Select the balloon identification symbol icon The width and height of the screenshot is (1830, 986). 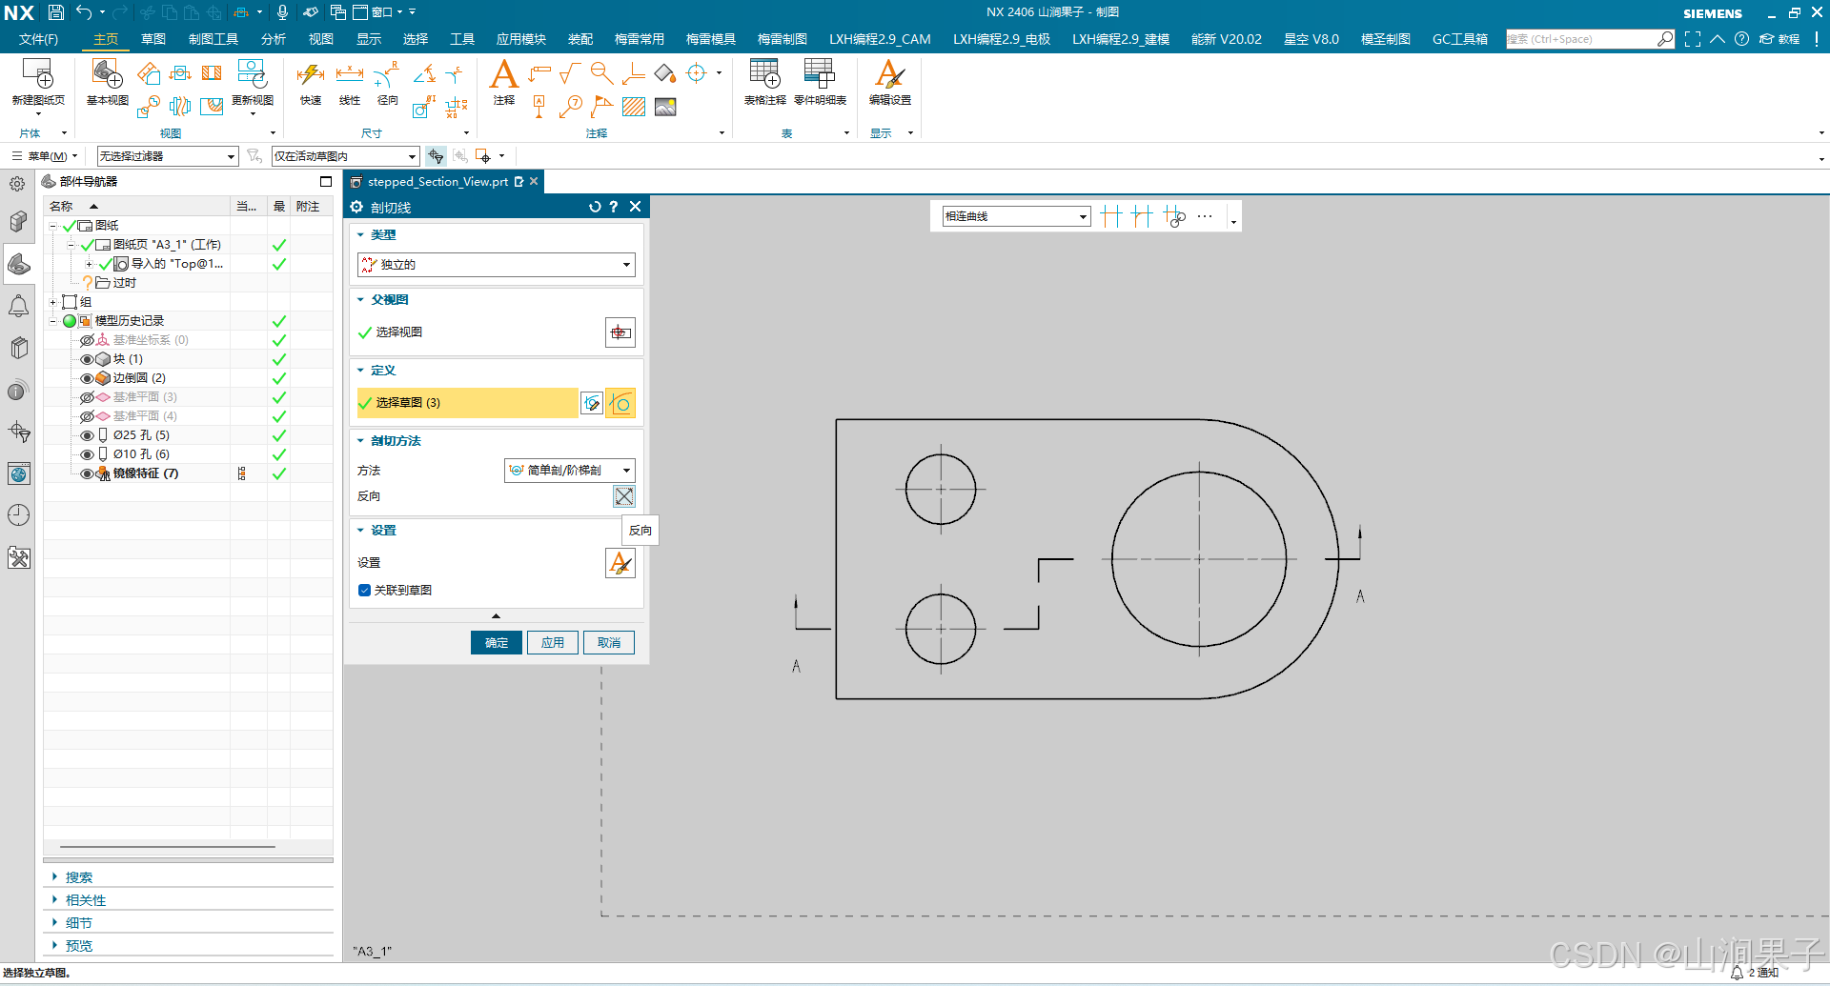[571, 107]
